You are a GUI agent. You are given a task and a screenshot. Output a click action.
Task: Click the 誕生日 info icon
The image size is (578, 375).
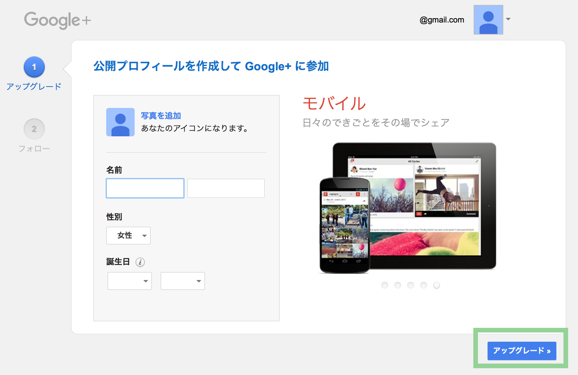[140, 262]
